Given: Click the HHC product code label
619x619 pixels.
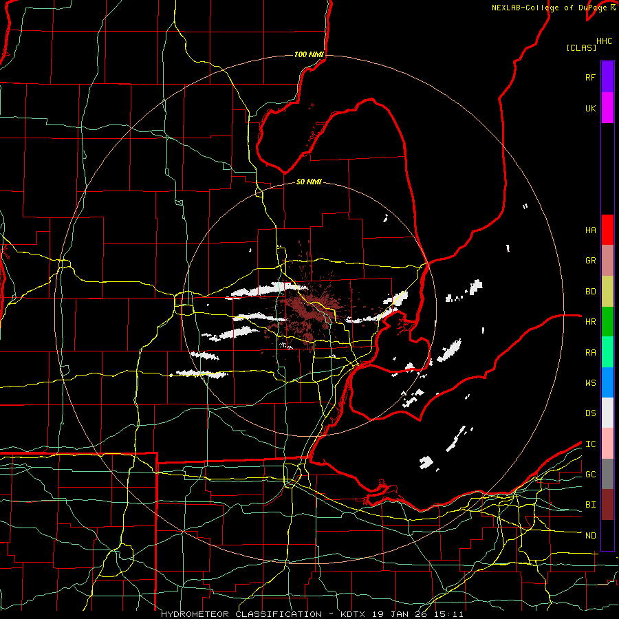Looking at the screenshot, I should [604, 41].
